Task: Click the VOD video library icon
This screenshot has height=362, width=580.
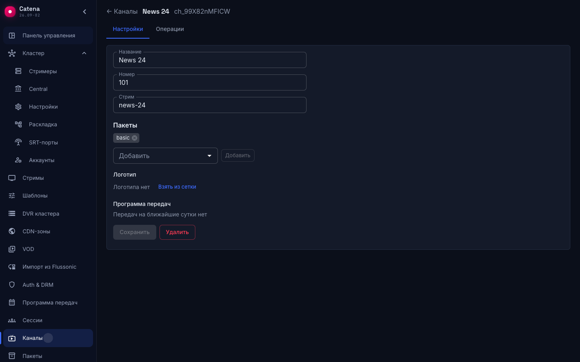Action: 12,249
